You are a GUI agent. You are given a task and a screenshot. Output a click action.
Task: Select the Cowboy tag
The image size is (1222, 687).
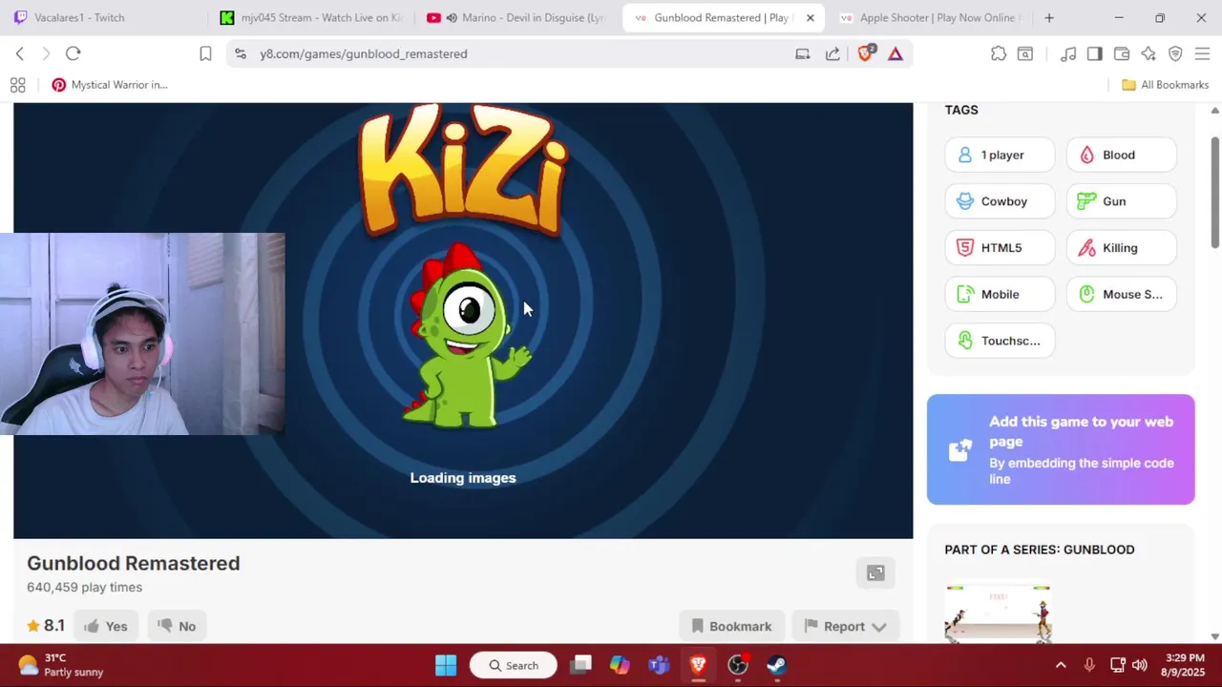1000,201
